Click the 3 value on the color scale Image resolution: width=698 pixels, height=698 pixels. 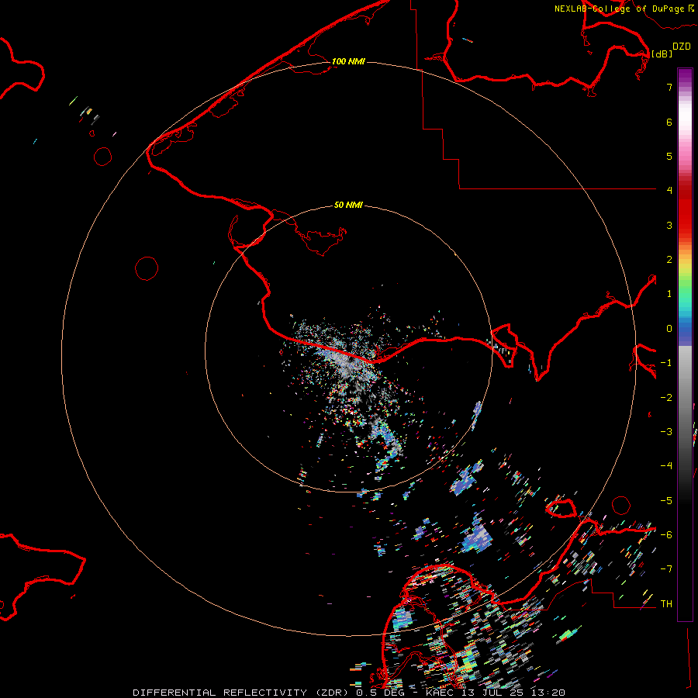click(669, 225)
